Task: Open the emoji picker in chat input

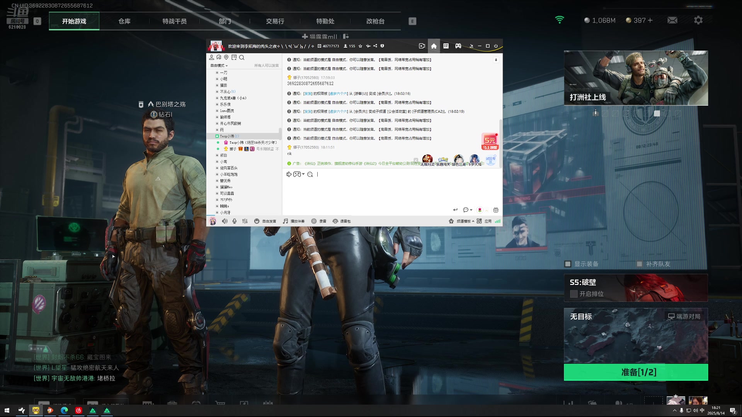Action: click(x=310, y=175)
